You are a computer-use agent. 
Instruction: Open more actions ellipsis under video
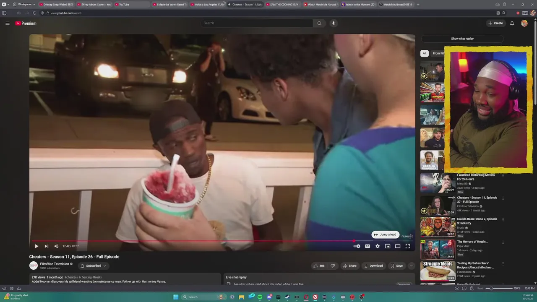coord(412,266)
